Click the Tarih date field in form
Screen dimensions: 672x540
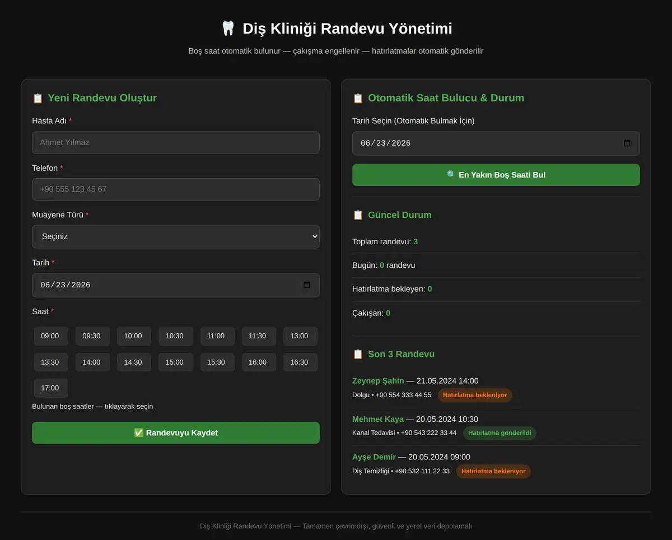[x=176, y=285]
